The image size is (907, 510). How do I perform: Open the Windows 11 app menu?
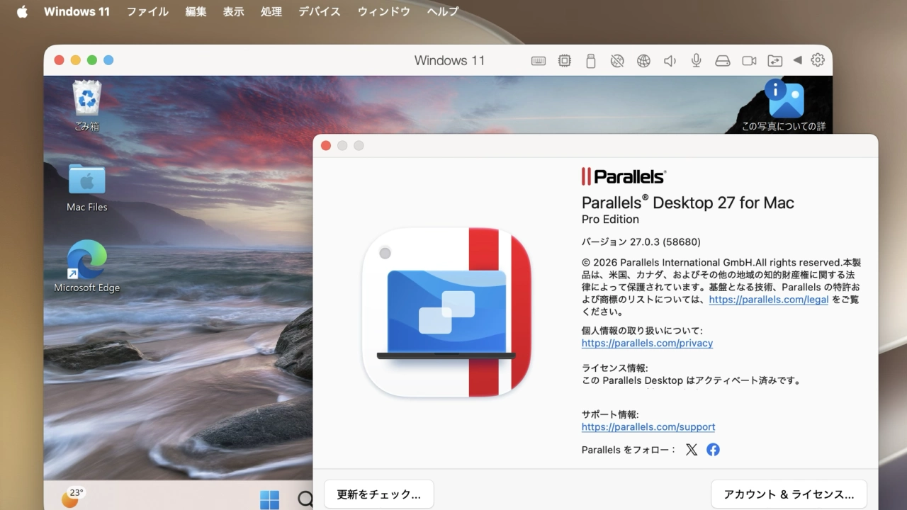77,11
